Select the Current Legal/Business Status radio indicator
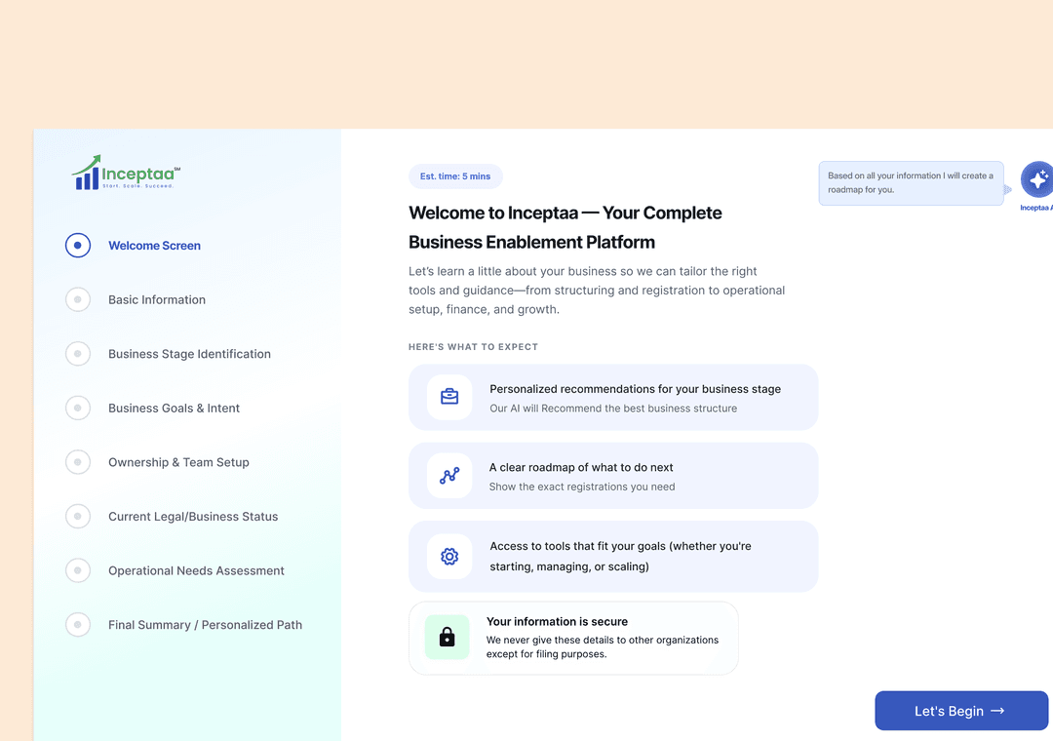 [78, 517]
